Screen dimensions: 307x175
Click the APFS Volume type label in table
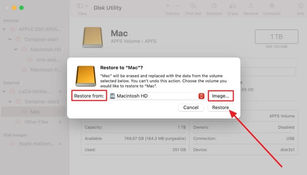pyautogui.click(x=282, y=116)
